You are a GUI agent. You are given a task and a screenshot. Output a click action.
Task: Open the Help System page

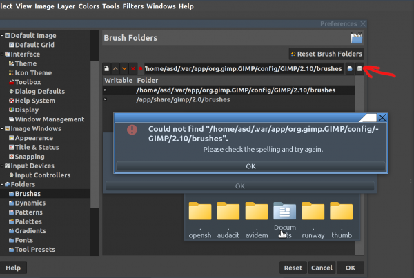pos(35,101)
